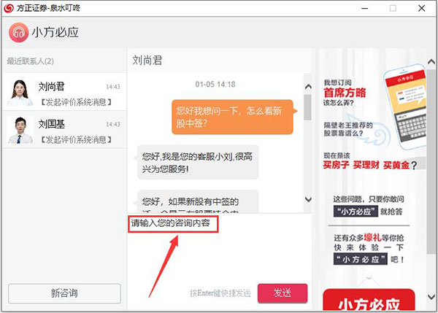This screenshot has height=313, width=438.
Task: Click 刘国基's avatar photo
Action: pyautogui.click(x=20, y=130)
